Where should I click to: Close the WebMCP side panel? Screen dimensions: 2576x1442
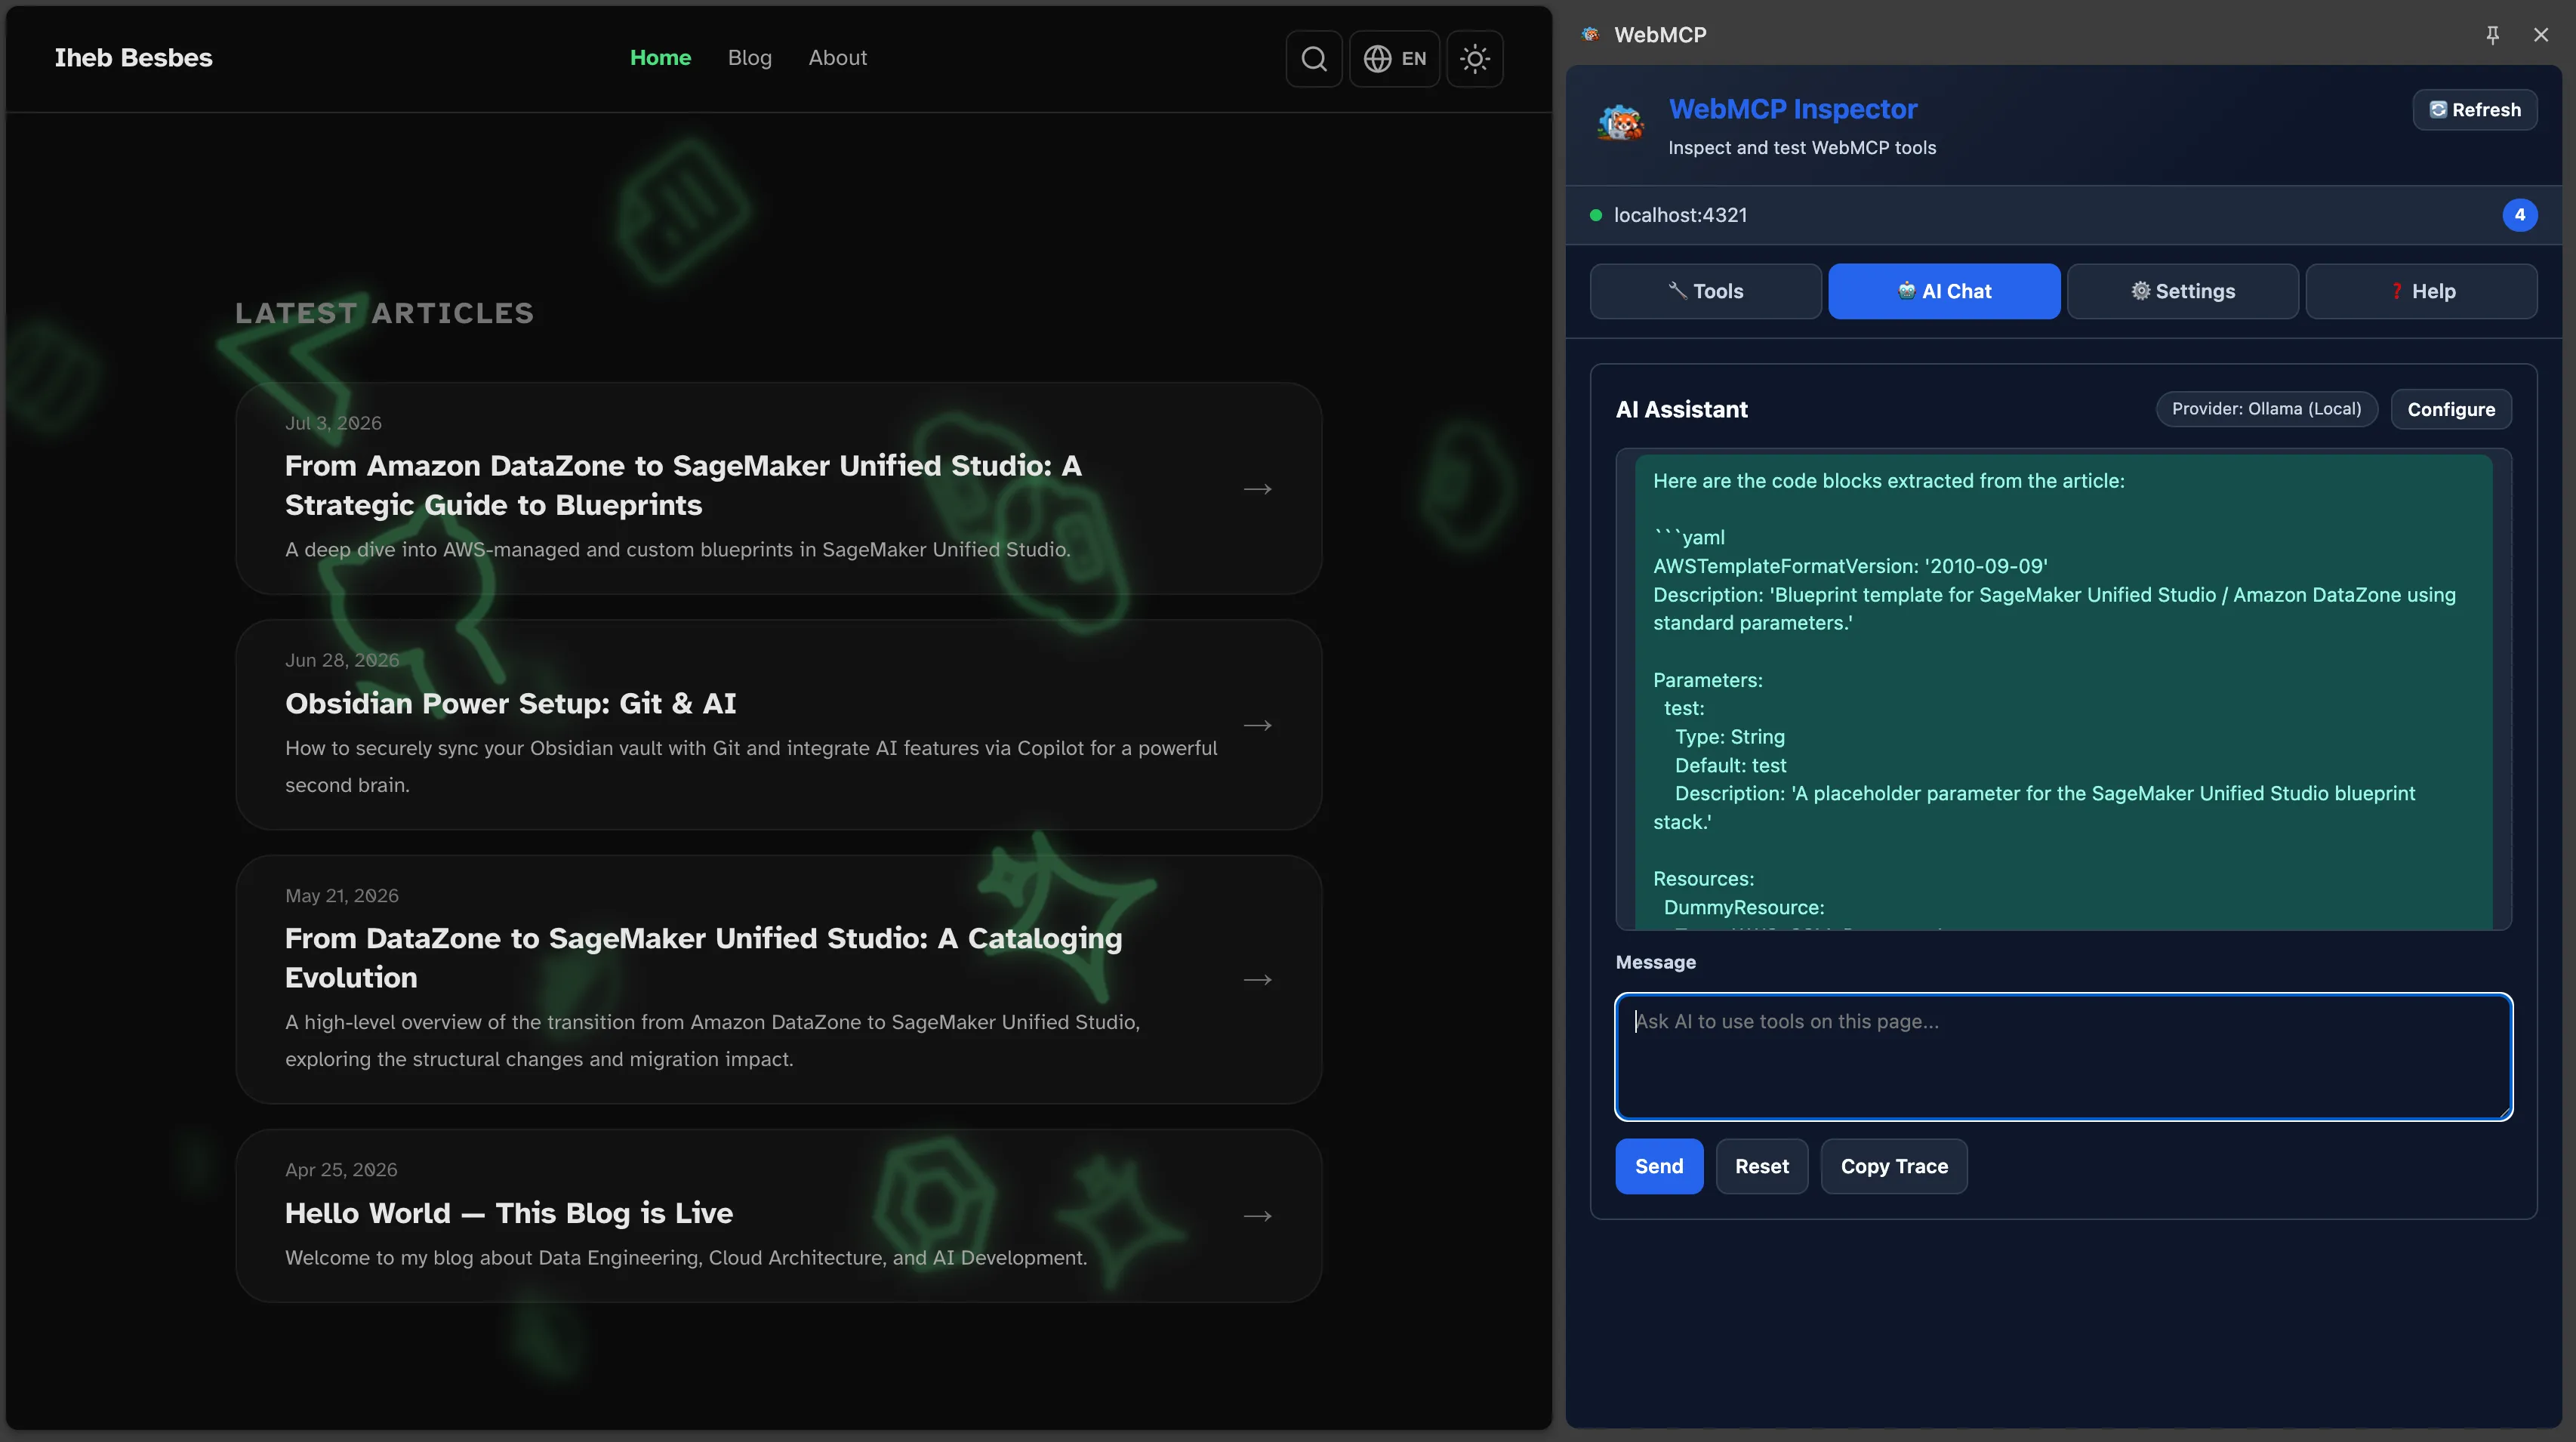point(2540,35)
